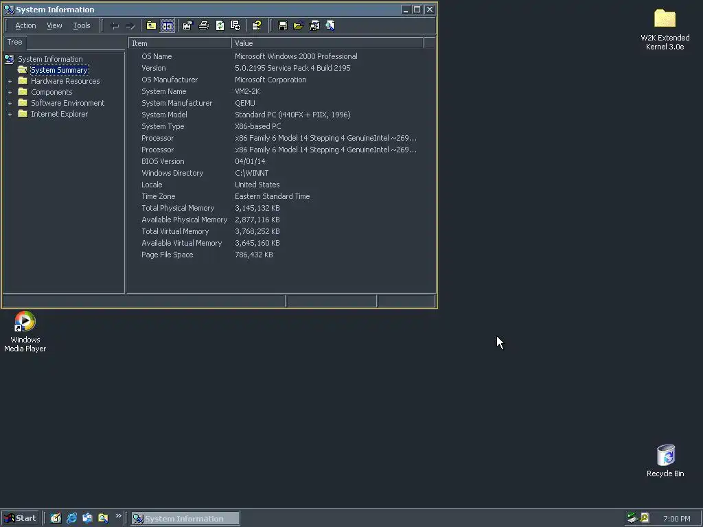Click the Save as text file toolbar icon

coord(314,25)
